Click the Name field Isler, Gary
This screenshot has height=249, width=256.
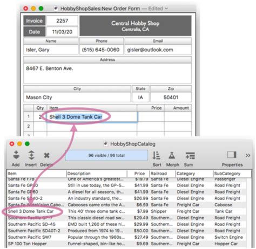tap(51, 50)
